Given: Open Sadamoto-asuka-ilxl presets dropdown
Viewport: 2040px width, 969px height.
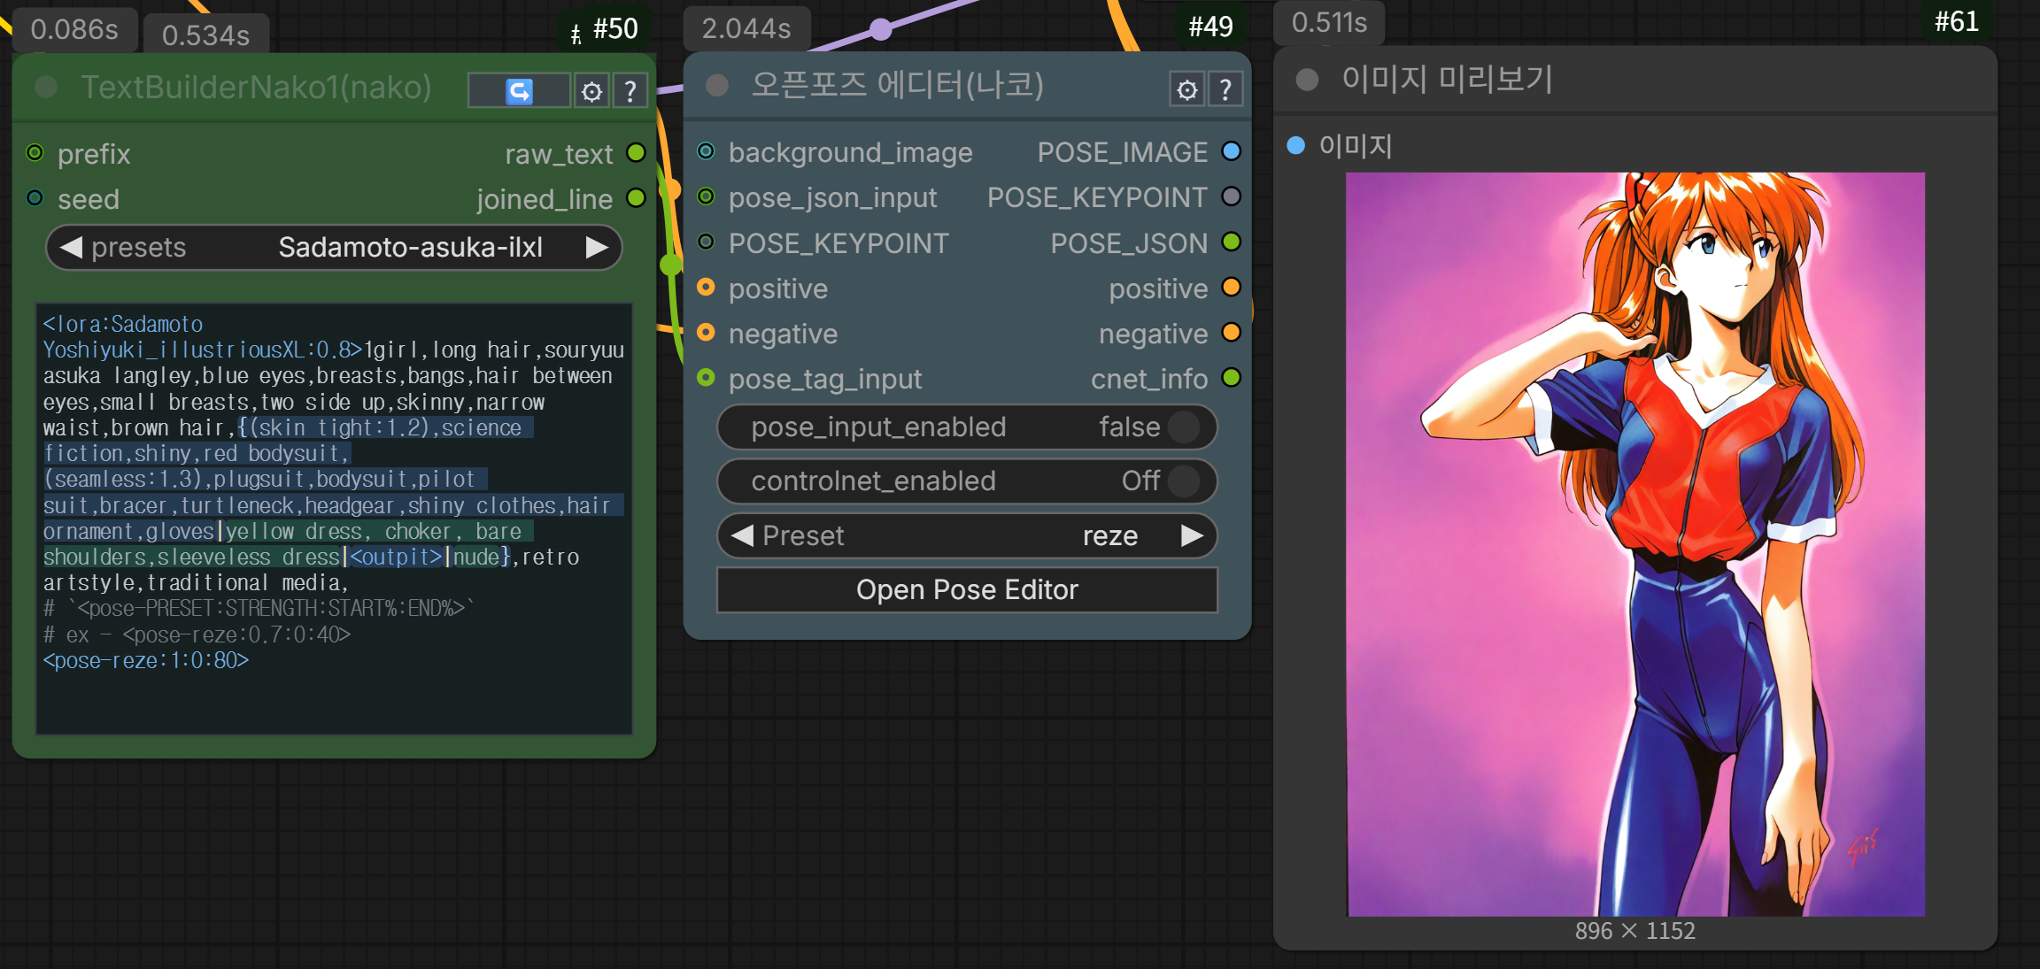Looking at the screenshot, I should tap(410, 247).
